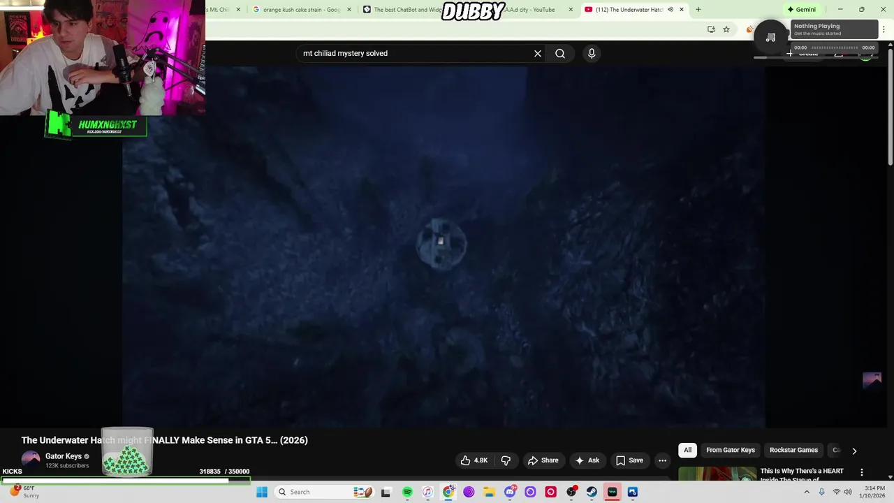Open the music app with note icon
Viewport: 894px width, 503px height.
(x=427, y=492)
